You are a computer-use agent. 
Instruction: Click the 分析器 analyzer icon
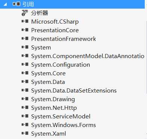click(25, 13)
